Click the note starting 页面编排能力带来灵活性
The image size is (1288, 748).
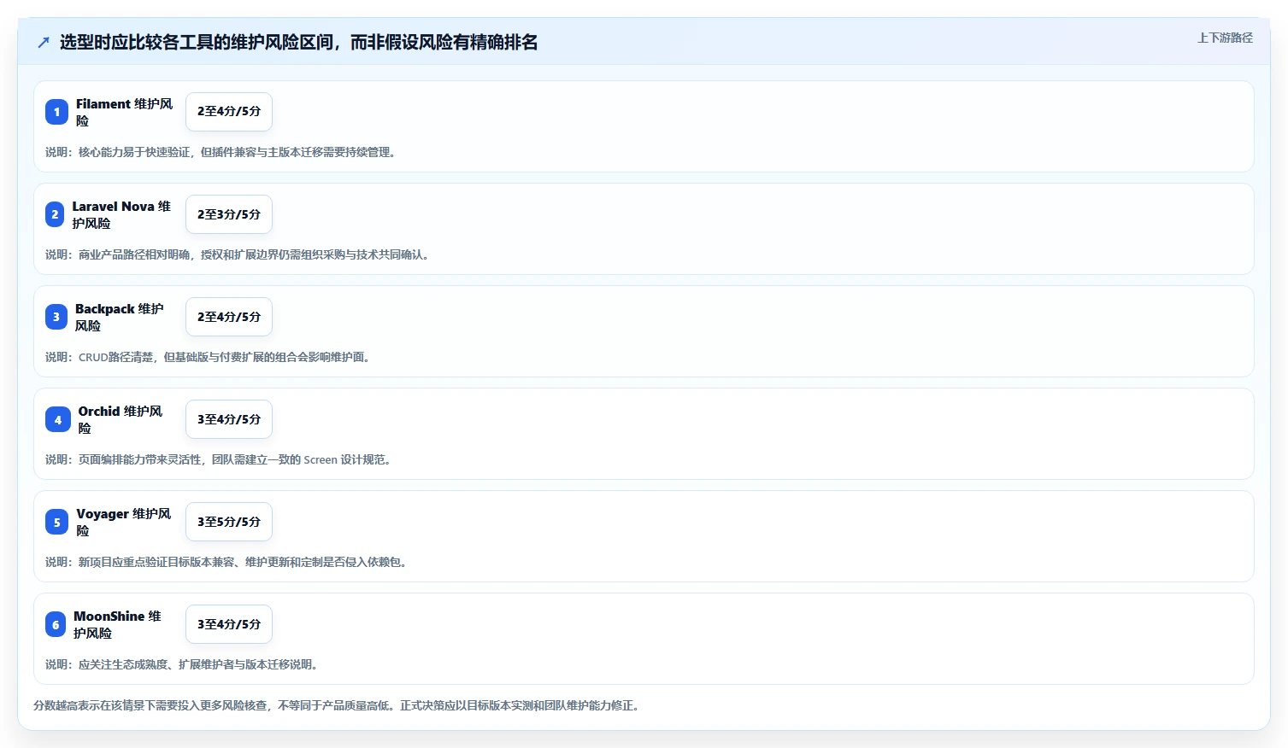pyautogui.click(x=219, y=459)
